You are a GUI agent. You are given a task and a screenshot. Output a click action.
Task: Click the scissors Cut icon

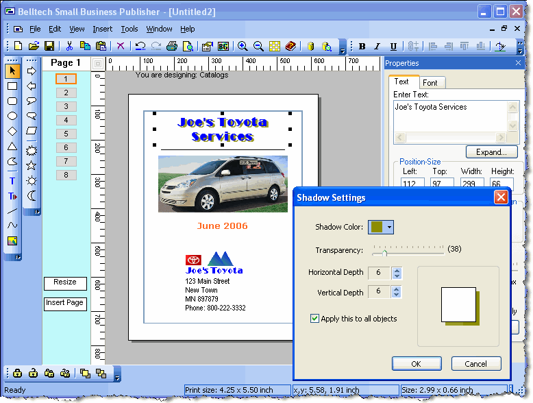pos(69,47)
